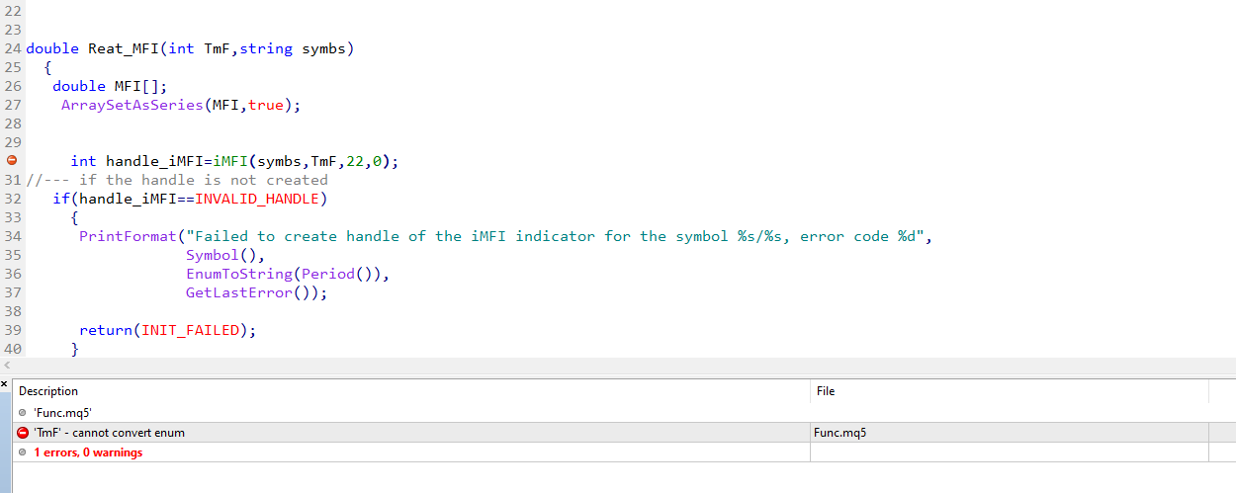This screenshot has height=493, width=1236.
Task: Click gray bullet icon beside 'Func.mq5' entry
Action: coord(24,412)
